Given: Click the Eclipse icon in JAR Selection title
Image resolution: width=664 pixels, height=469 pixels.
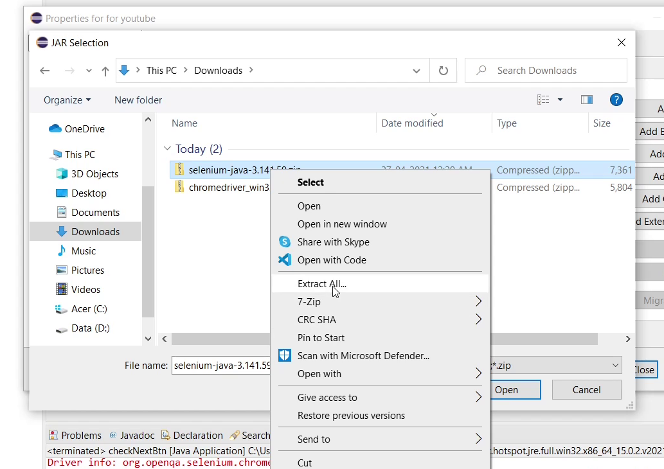Looking at the screenshot, I should pyautogui.click(x=42, y=43).
